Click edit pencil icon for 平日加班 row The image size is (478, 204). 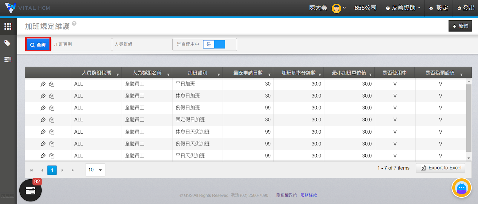pyautogui.click(x=43, y=84)
